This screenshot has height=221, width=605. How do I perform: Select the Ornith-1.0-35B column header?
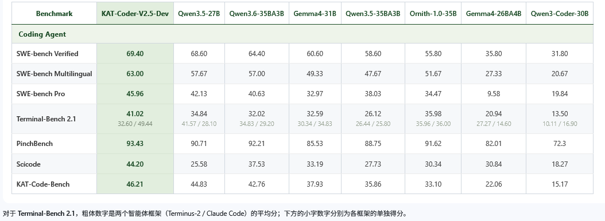pyautogui.click(x=433, y=14)
